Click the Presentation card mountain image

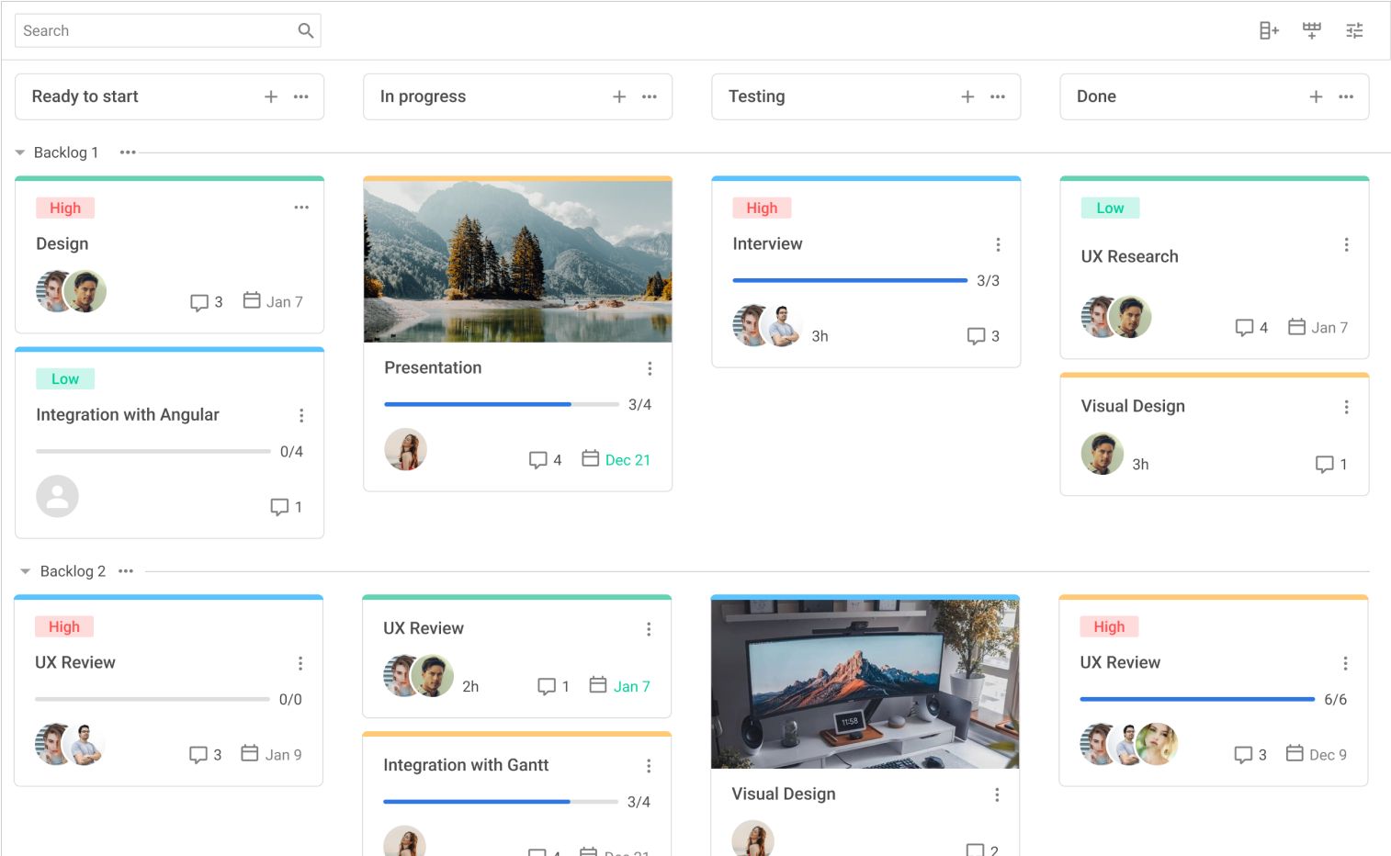coord(518,261)
